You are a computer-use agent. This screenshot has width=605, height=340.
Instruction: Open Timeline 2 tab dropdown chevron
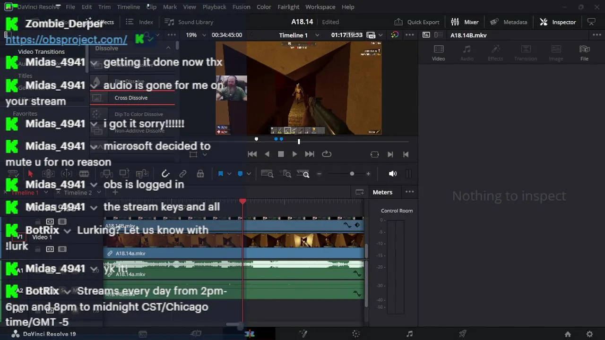click(x=99, y=193)
